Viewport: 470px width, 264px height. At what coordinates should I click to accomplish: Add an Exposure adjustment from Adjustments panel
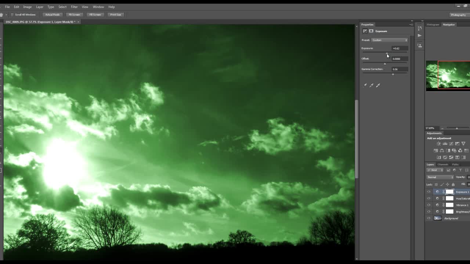[457, 143]
